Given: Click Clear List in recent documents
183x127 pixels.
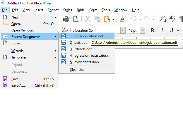Looking at the screenshot, I should [87, 70].
